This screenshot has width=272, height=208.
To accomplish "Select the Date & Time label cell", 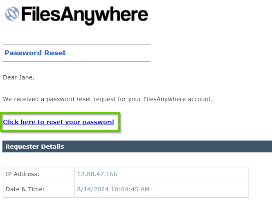I will click(39, 190).
